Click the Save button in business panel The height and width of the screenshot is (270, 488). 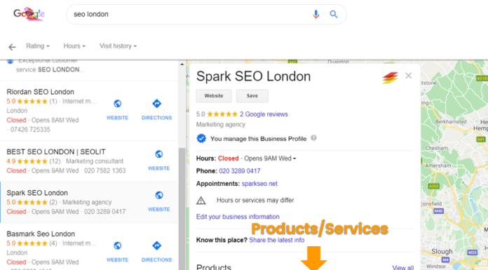(x=252, y=96)
